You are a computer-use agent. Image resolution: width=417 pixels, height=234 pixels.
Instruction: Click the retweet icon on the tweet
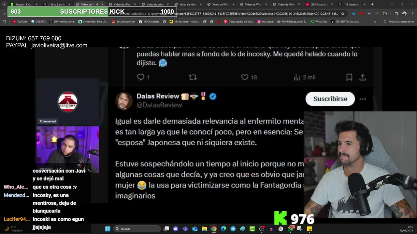tap(193, 77)
